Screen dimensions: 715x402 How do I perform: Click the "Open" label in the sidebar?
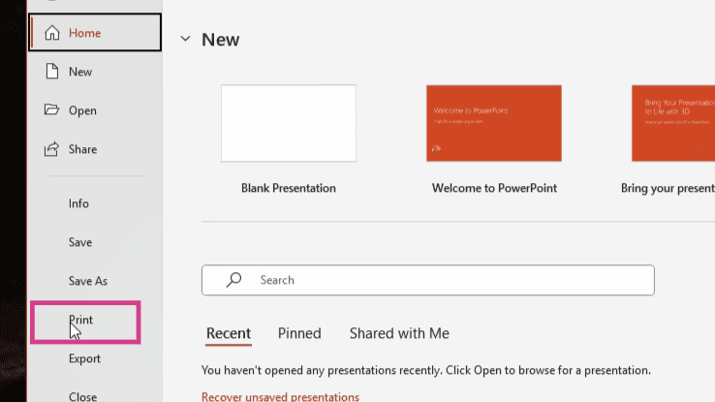pos(82,110)
